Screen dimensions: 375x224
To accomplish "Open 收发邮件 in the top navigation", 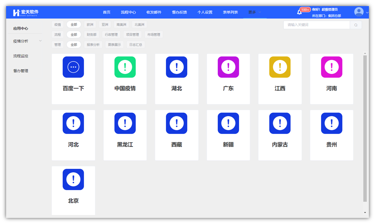I will point(154,12).
